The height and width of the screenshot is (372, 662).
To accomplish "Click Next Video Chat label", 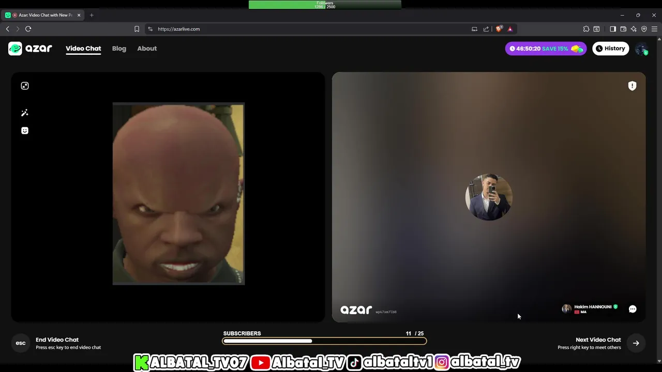I will coord(598,339).
